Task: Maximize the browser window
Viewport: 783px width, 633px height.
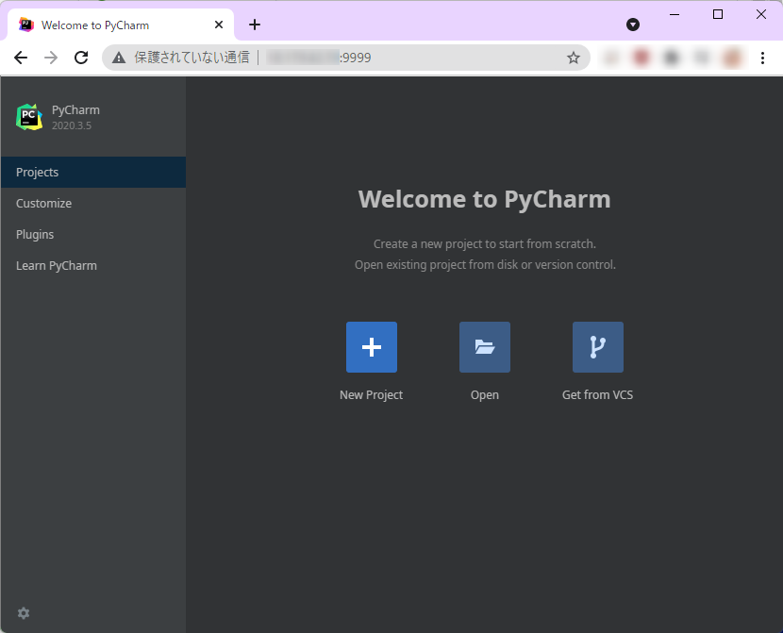Action: 718,14
